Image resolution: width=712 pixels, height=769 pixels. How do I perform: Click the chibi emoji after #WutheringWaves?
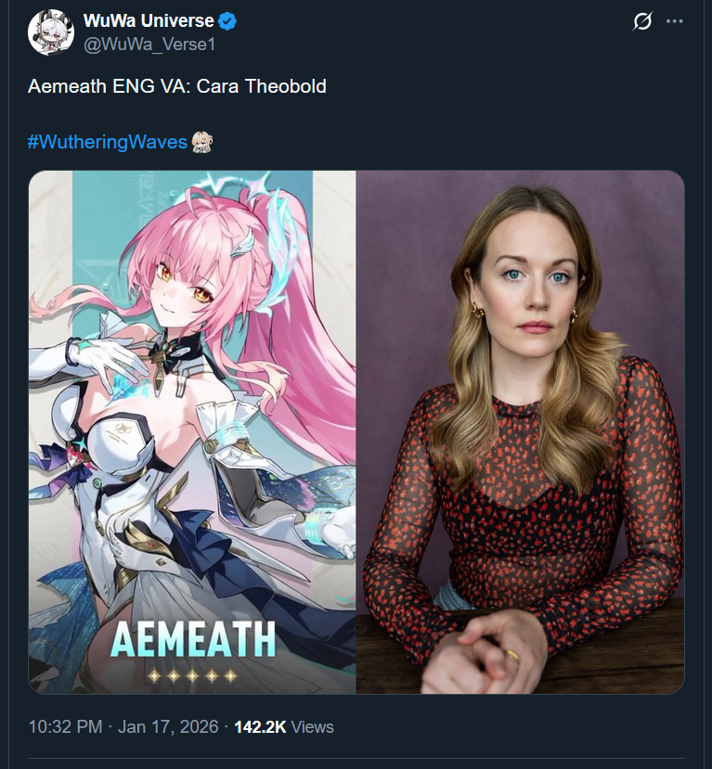[201, 142]
